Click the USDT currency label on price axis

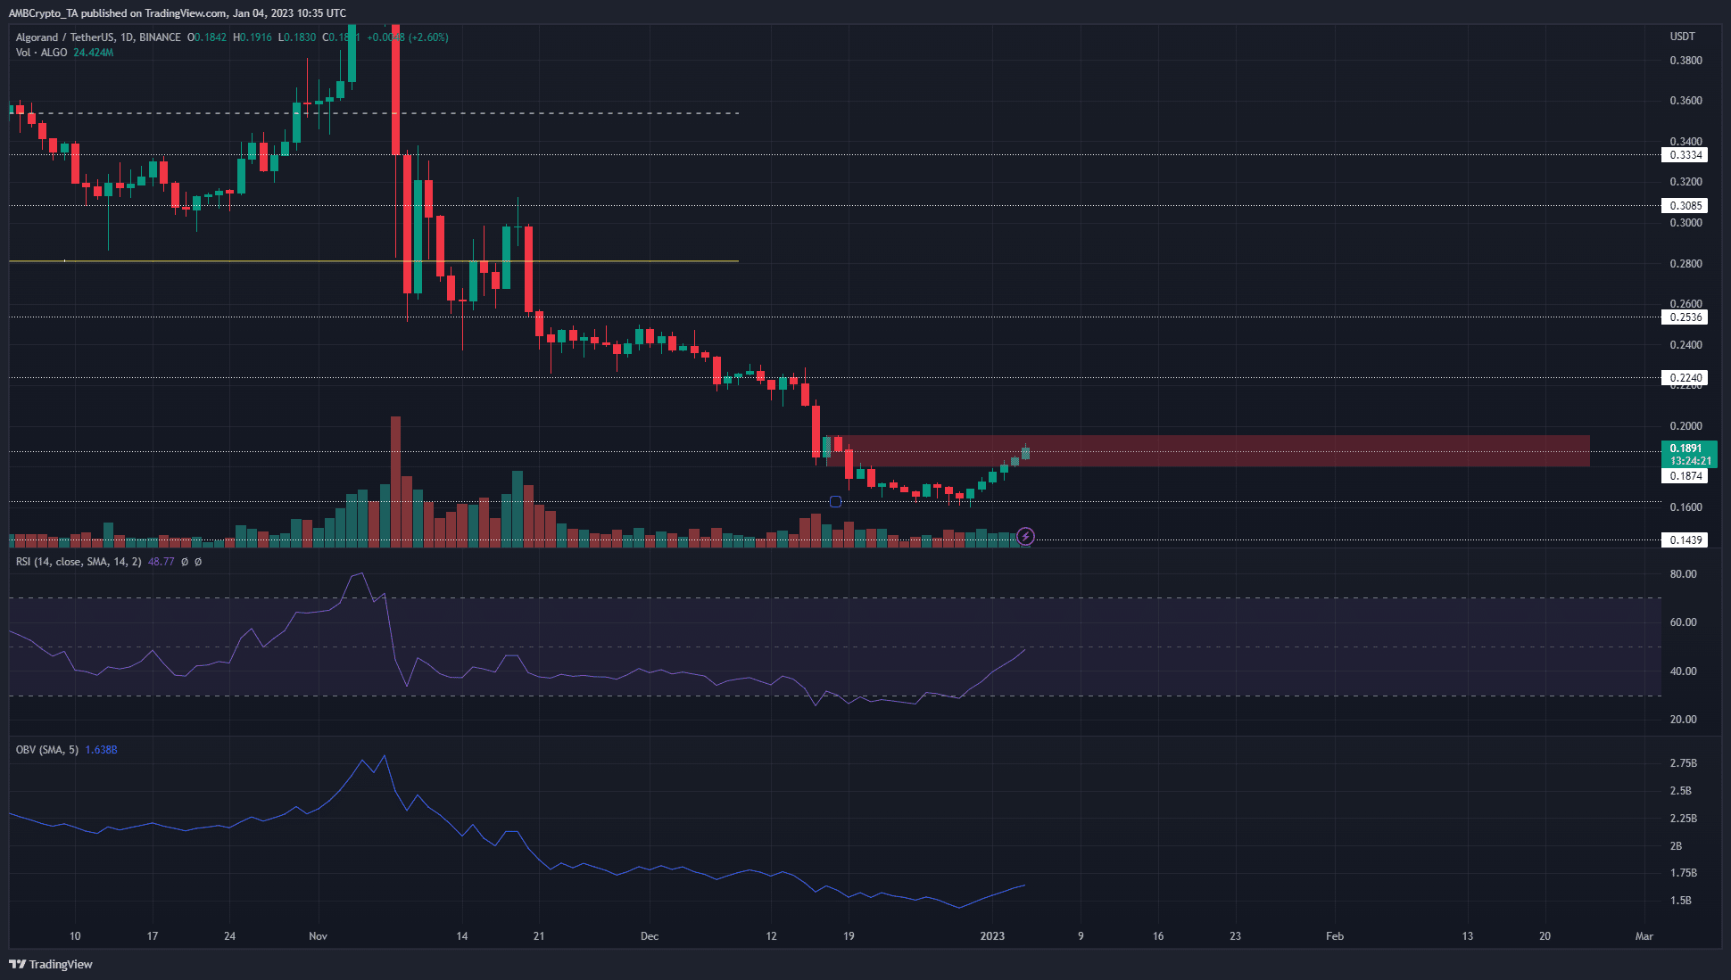[x=1682, y=37]
